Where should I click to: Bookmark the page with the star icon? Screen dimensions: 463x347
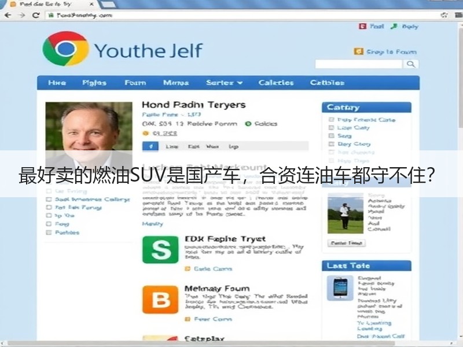click(x=444, y=15)
